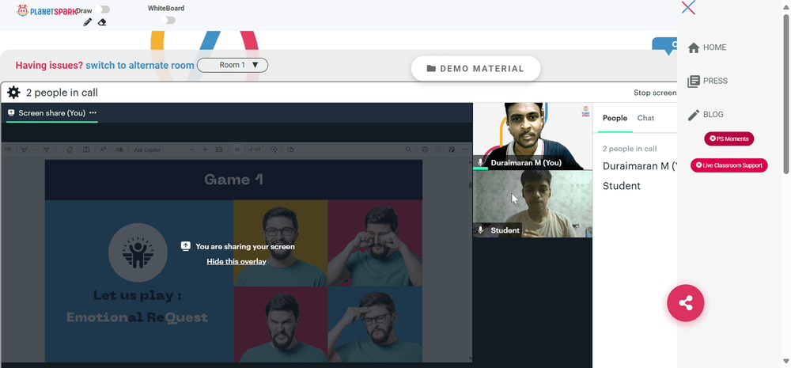Image resolution: width=791 pixels, height=368 pixels.
Task: Click the press newspaper icon
Action: click(694, 82)
